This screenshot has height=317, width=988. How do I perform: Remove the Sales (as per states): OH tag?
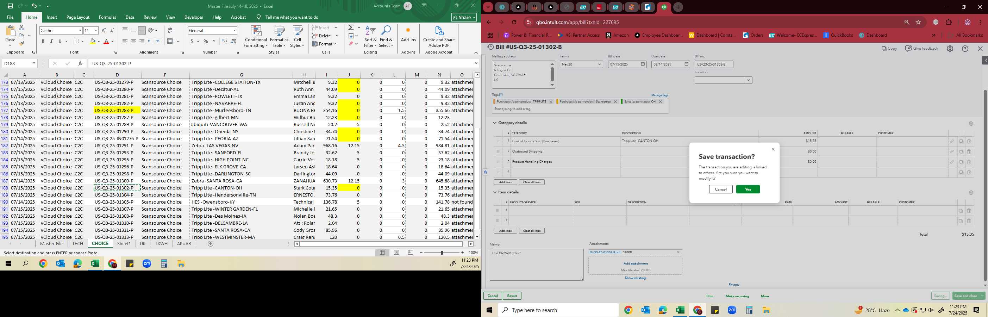pos(661,102)
